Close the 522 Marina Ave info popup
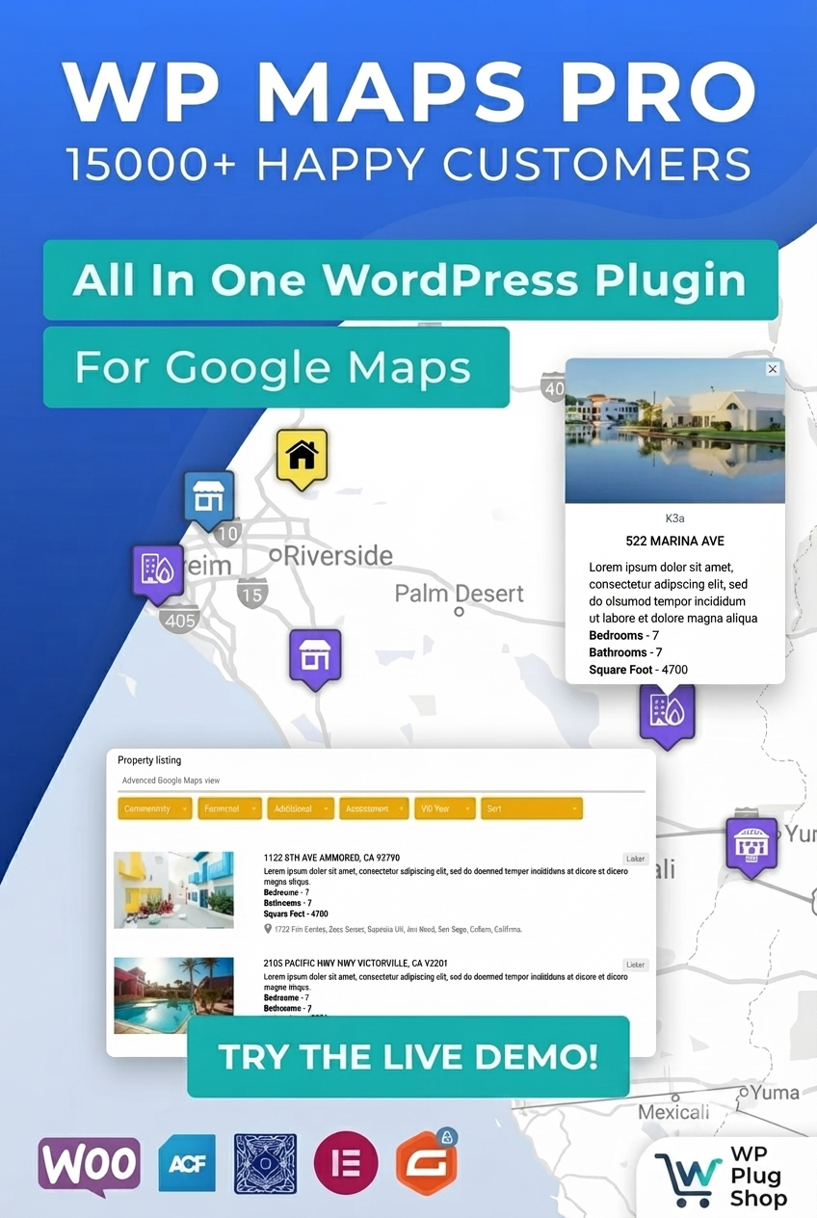817x1218 pixels. [772, 369]
